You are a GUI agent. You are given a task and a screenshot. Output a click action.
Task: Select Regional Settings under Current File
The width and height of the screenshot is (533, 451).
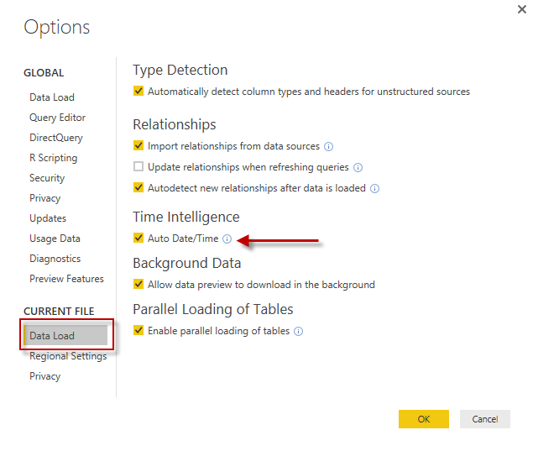click(x=68, y=356)
